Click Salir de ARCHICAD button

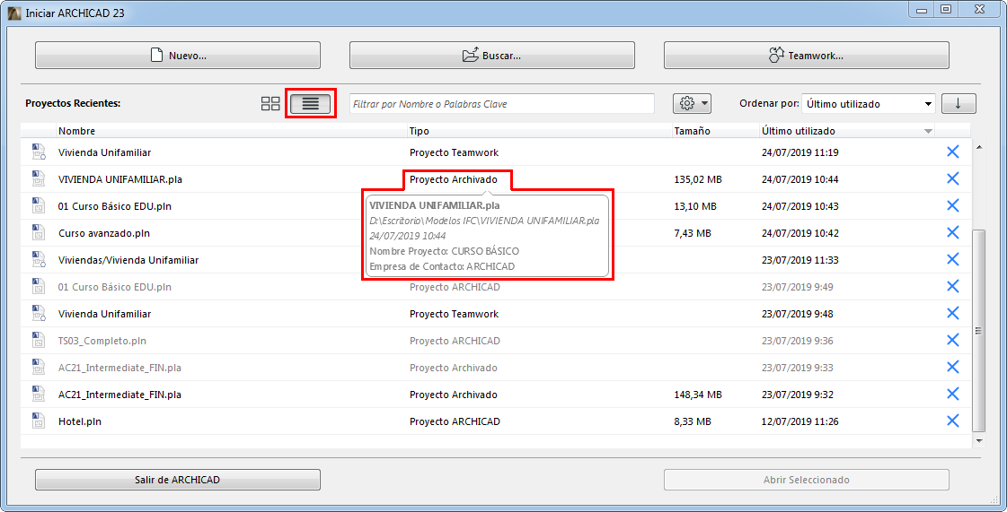[178, 480]
